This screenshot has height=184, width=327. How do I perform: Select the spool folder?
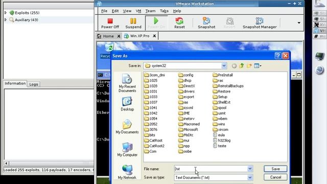pyautogui.click(x=220, y=108)
